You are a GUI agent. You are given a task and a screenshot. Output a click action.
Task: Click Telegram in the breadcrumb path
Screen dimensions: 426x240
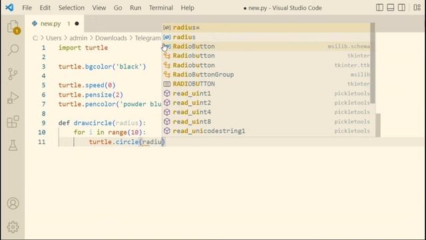tap(148, 38)
